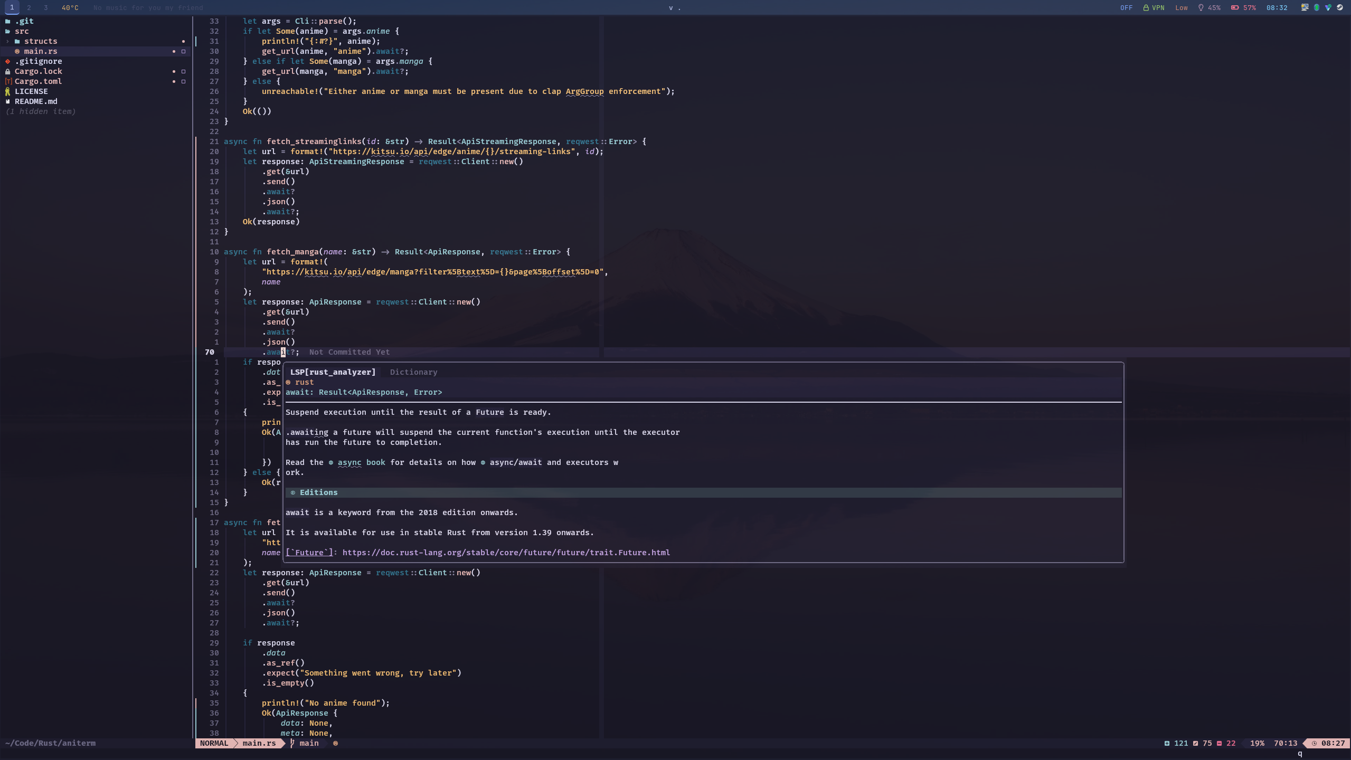This screenshot has width=1351, height=760.
Task: Open README.md in the file tree
Action: pyautogui.click(x=36, y=101)
